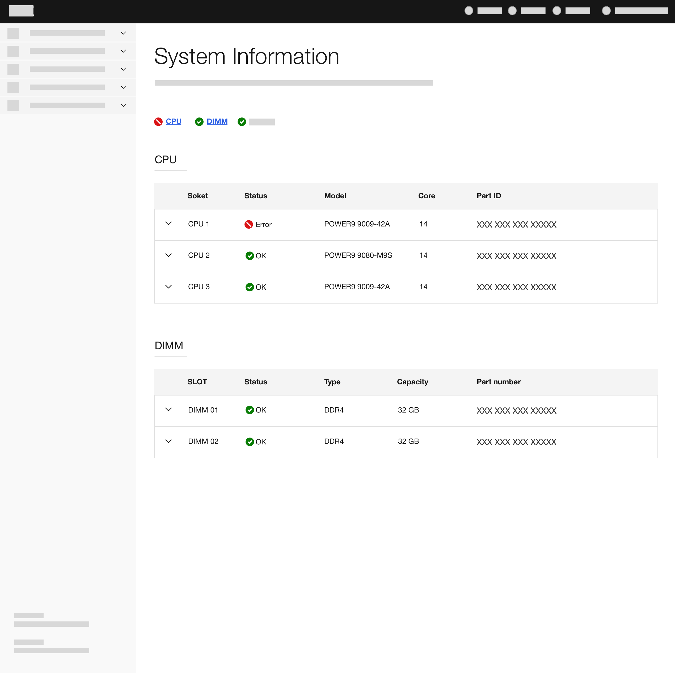This screenshot has height=673, width=675.
Task: Click the OK status icon for DIMM 02
Action: [250, 442]
